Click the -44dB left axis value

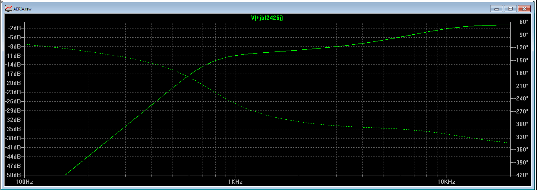pyautogui.click(x=13, y=157)
